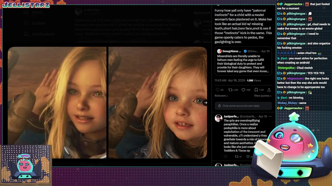The width and height of the screenshot is (332, 186).
Task: Repost Juniperfe's reply using the 17 icon
Action: click(236, 157)
